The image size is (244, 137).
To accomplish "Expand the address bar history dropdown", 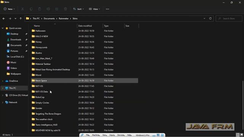I will point(204,19).
